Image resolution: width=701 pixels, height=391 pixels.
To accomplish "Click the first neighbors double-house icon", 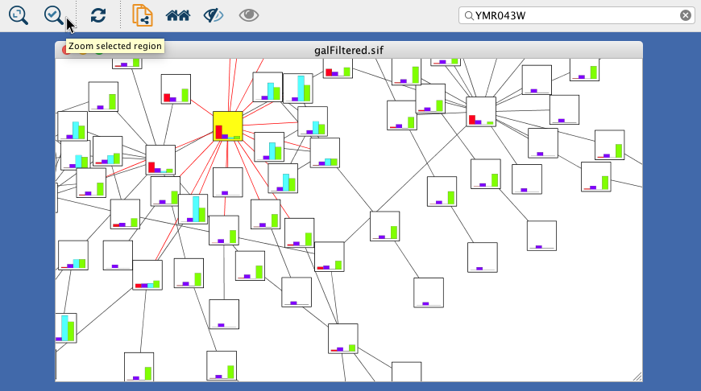I will point(177,14).
